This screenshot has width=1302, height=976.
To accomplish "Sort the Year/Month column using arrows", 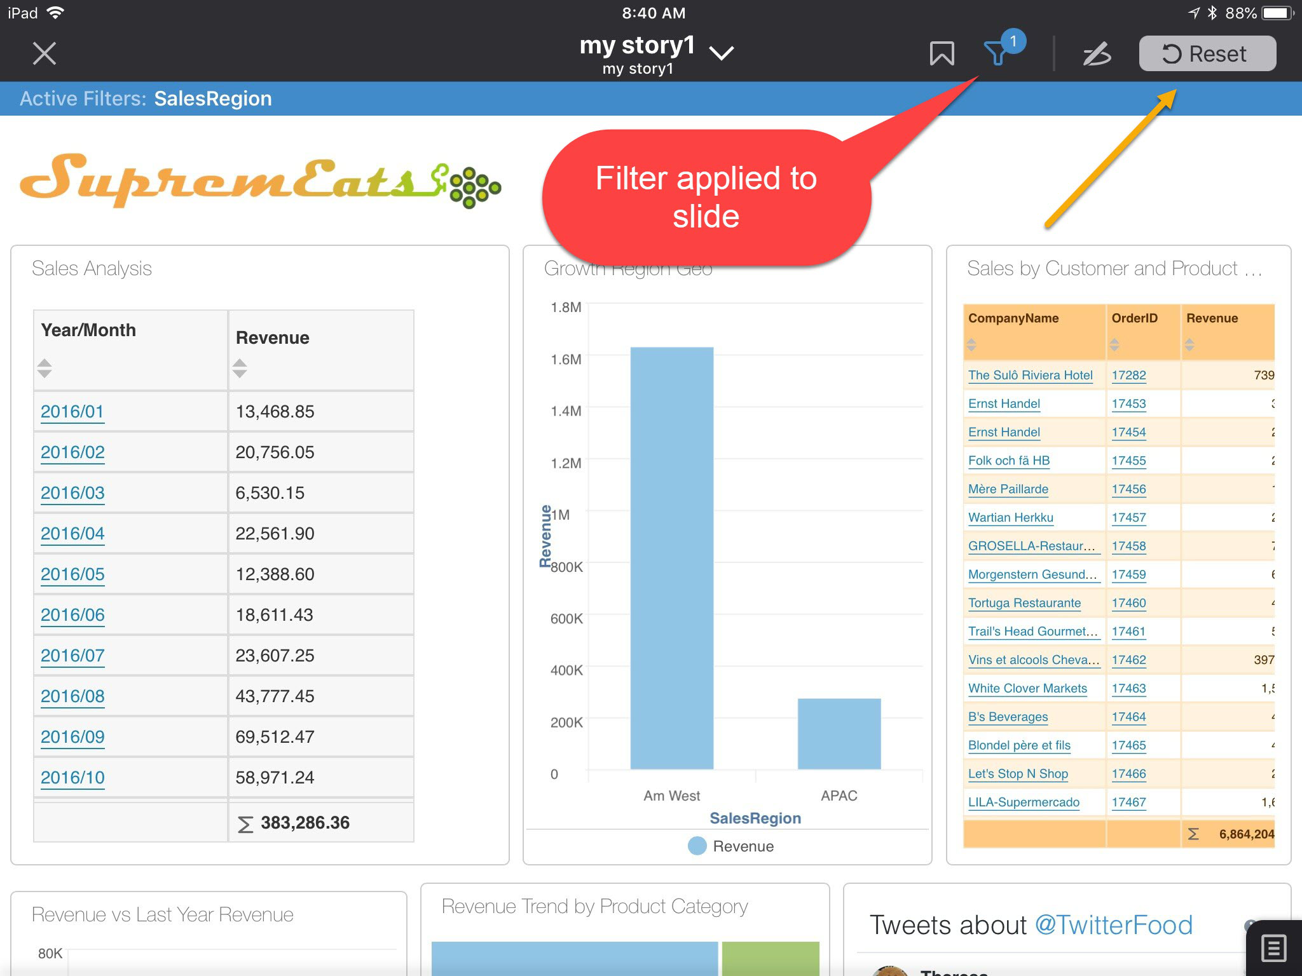I will coord(45,368).
